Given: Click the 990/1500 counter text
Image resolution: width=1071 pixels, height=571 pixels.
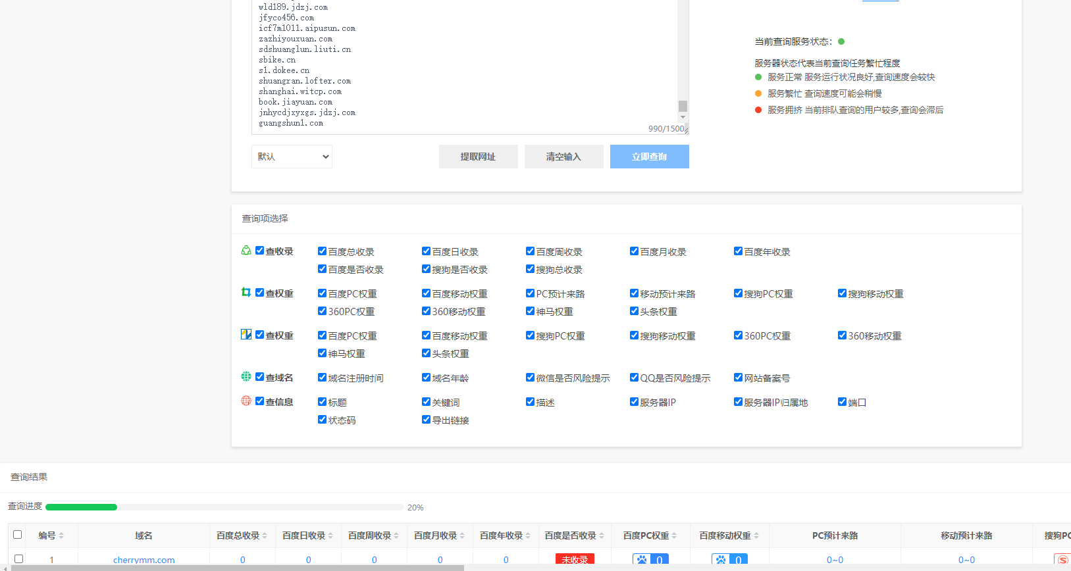Looking at the screenshot, I should click(666, 129).
